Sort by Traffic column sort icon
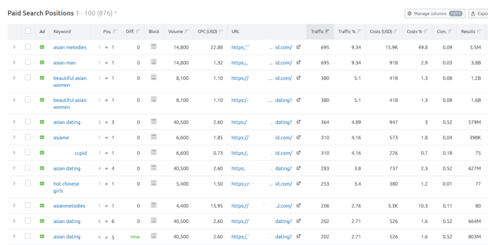The width and height of the screenshot is (488, 245). tap(327, 31)
